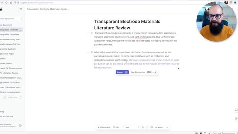Open Treasure stories document
The height and width of the screenshot is (134, 238).
[x=6, y=63]
